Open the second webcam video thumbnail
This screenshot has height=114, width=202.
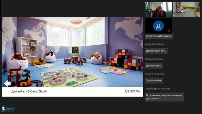pos(187,9)
